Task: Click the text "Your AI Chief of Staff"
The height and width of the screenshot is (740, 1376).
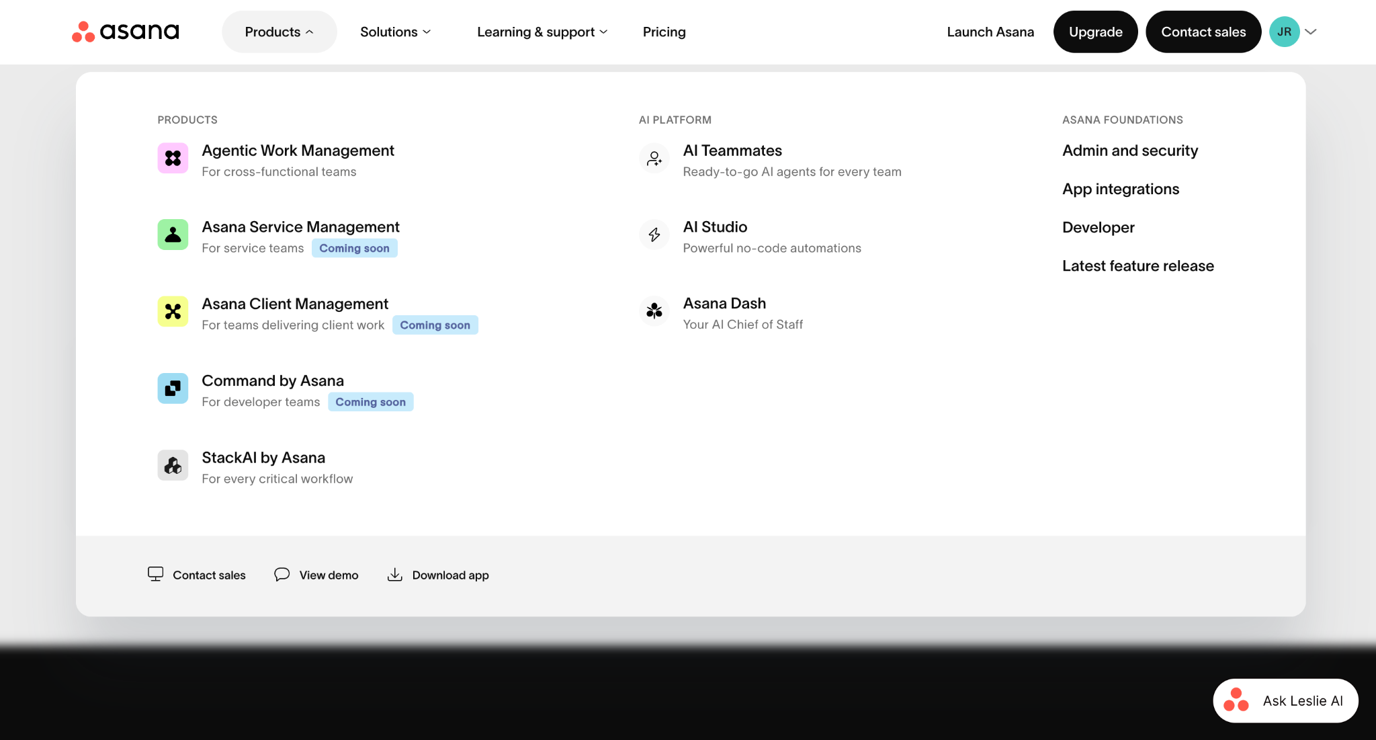Action: [742, 325]
